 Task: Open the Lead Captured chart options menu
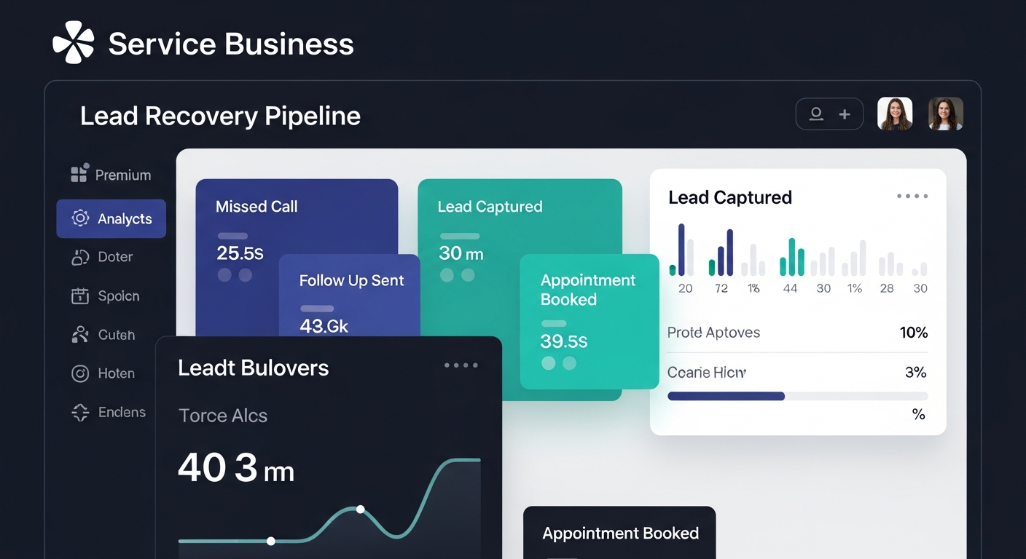(912, 197)
